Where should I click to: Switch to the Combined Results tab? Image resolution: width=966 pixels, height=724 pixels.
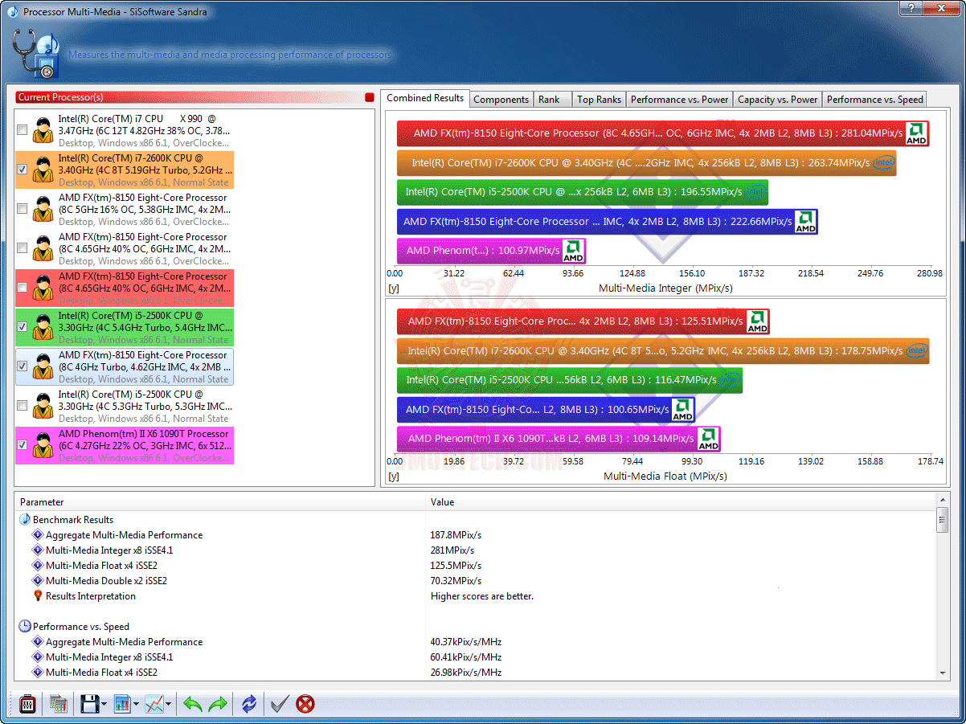(x=425, y=98)
